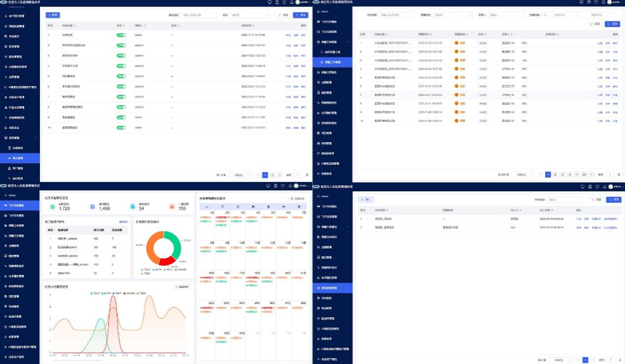The height and width of the screenshot is (364, 625).
Task: Toggle the status switch for role row 10
Action: (x=122, y=127)
